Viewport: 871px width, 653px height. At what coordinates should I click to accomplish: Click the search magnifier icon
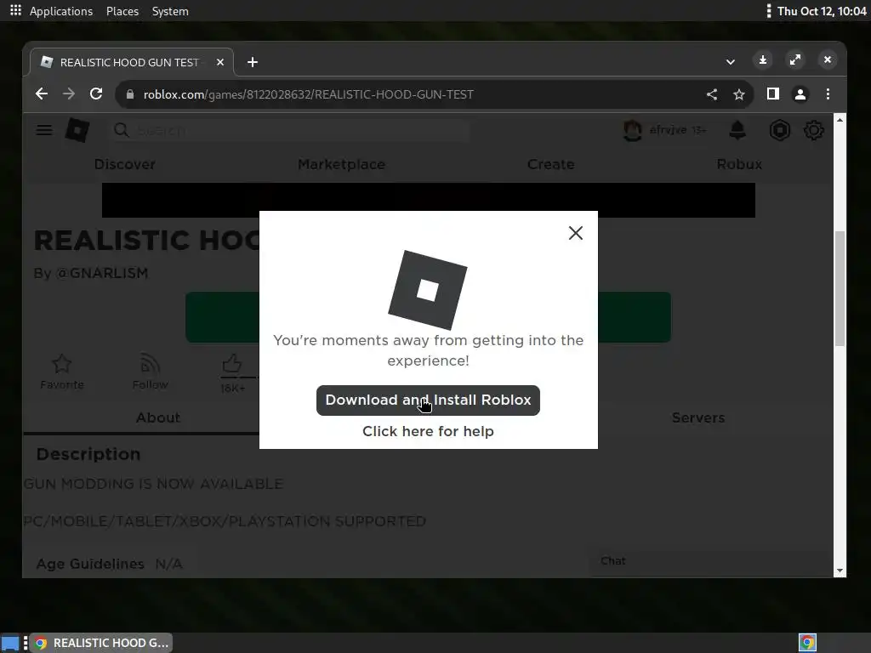(121, 130)
